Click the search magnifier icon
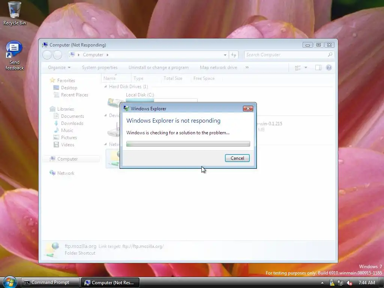 pyautogui.click(x=330, y=54)
